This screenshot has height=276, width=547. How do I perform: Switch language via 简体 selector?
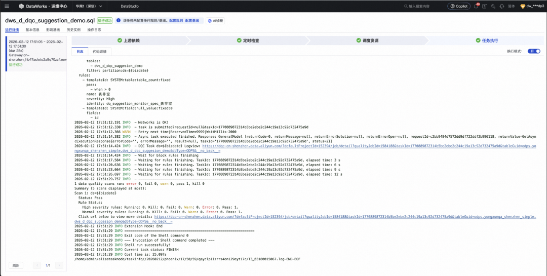[511, 6]
